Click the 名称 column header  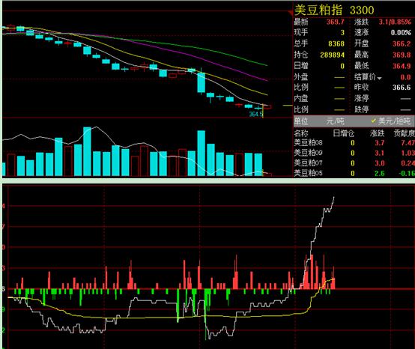click(301, 133)
